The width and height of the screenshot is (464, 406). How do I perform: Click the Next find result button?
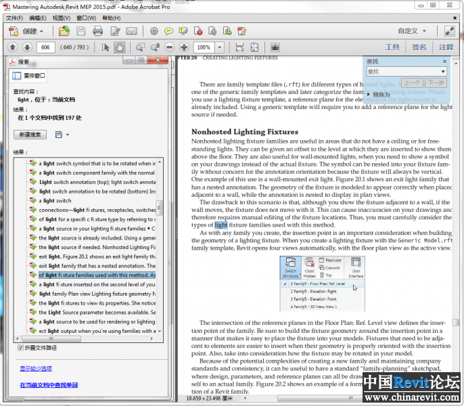pos(436,83)
